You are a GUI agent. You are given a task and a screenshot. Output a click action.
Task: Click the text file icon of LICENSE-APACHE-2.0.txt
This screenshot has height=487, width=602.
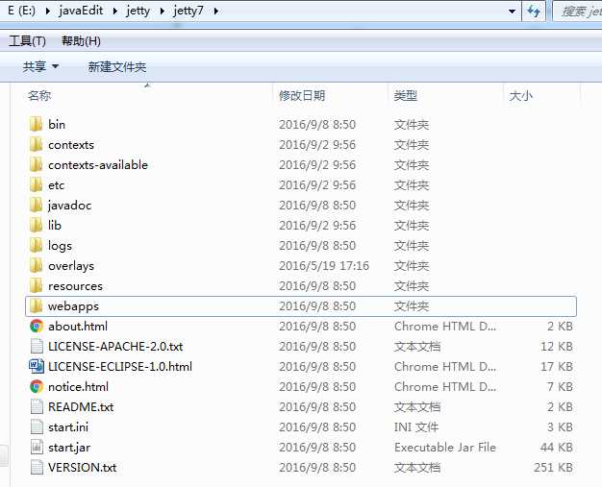pyautogui.click(x=37, y=346)
